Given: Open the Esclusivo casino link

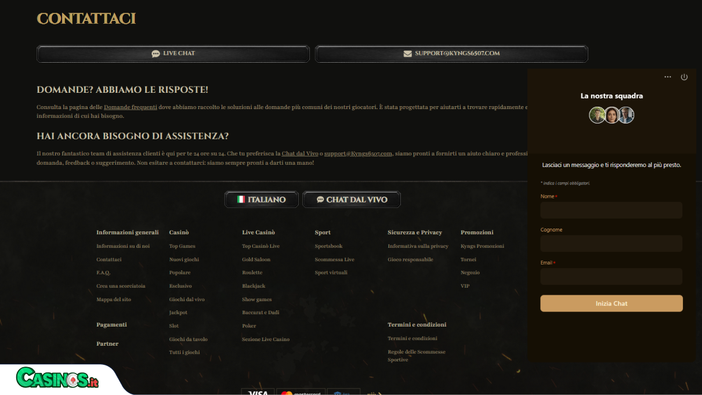Looking at the screenshot, I should (180, 286).
